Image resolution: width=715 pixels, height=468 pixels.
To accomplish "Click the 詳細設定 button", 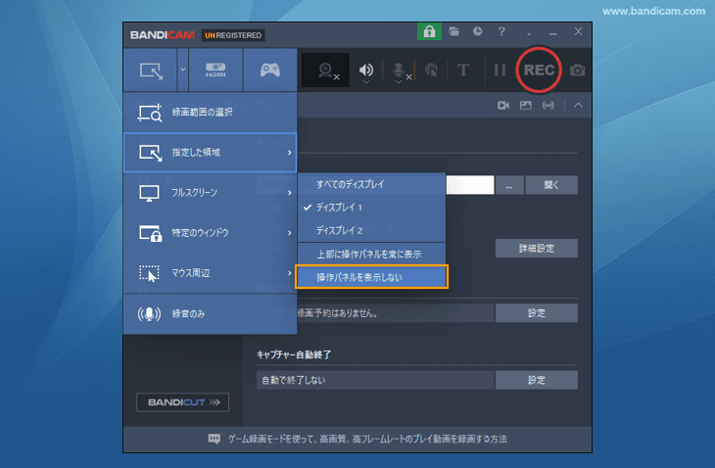I will click(x=537, y=249).
